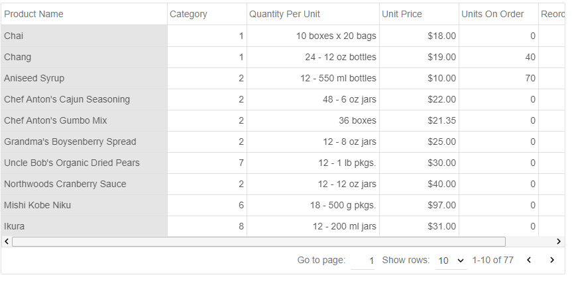Click the Go to page input field
The image size is (572, 283).
coord(363,261)
